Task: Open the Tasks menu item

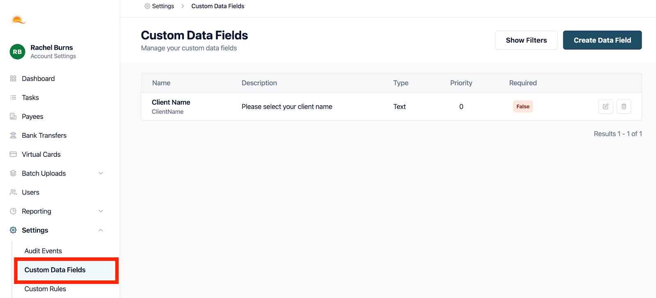Action: [30, 97]
